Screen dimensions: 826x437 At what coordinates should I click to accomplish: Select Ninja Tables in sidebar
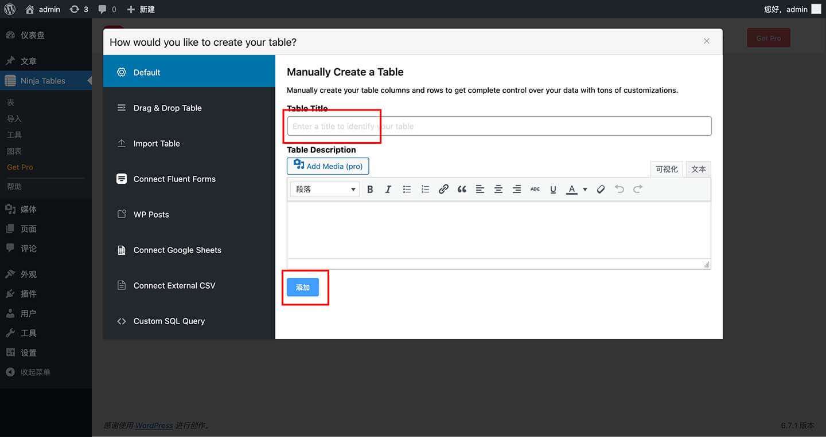pos(46,81)
